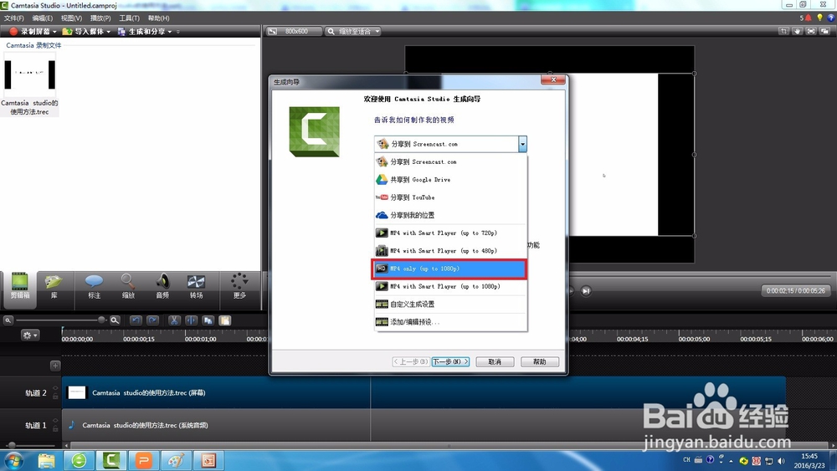Detach the preview window
Screen dimensions: 837x471
[825, 32]
